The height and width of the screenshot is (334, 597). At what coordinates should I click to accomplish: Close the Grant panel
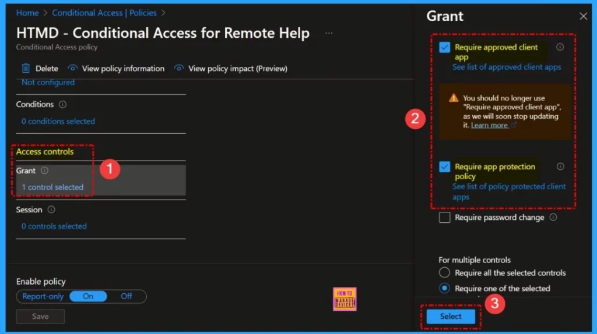(x=583, y=16)
